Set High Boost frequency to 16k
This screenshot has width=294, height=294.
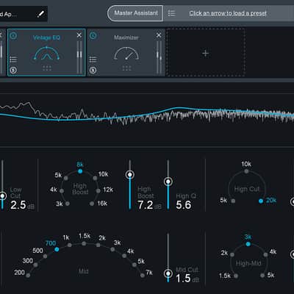pyautogui.click(x=92, y=204)
